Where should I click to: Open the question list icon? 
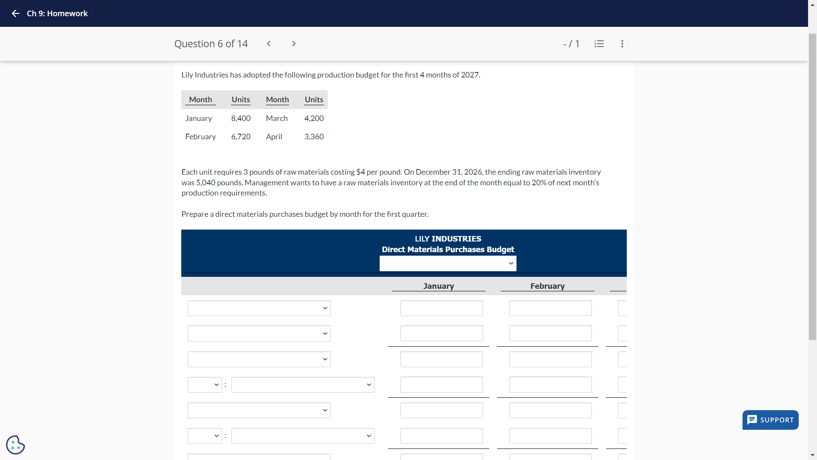599,44
